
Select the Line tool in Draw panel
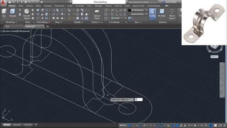tap(57, 14)
